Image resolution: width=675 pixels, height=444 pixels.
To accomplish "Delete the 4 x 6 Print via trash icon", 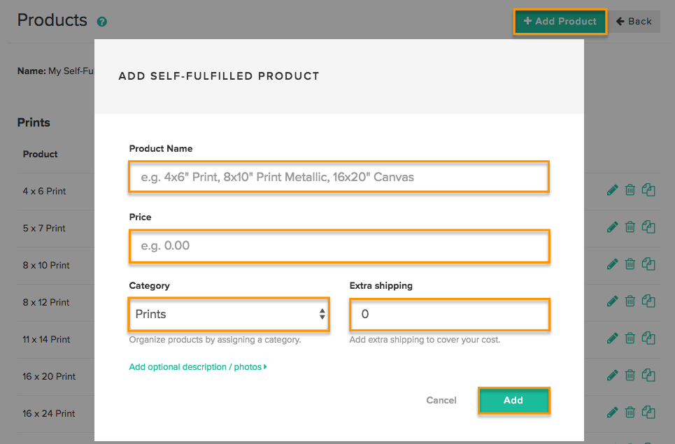I will [630, 189].
